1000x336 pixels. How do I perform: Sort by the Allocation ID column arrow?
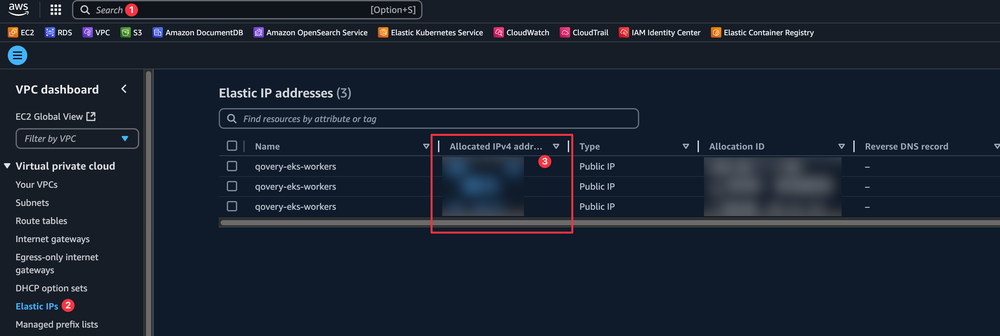point(841,146)
